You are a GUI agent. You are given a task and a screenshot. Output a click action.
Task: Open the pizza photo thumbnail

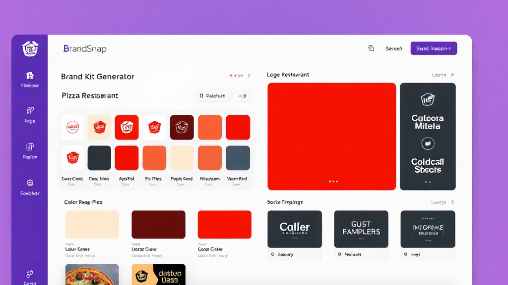tap(92, 275)
